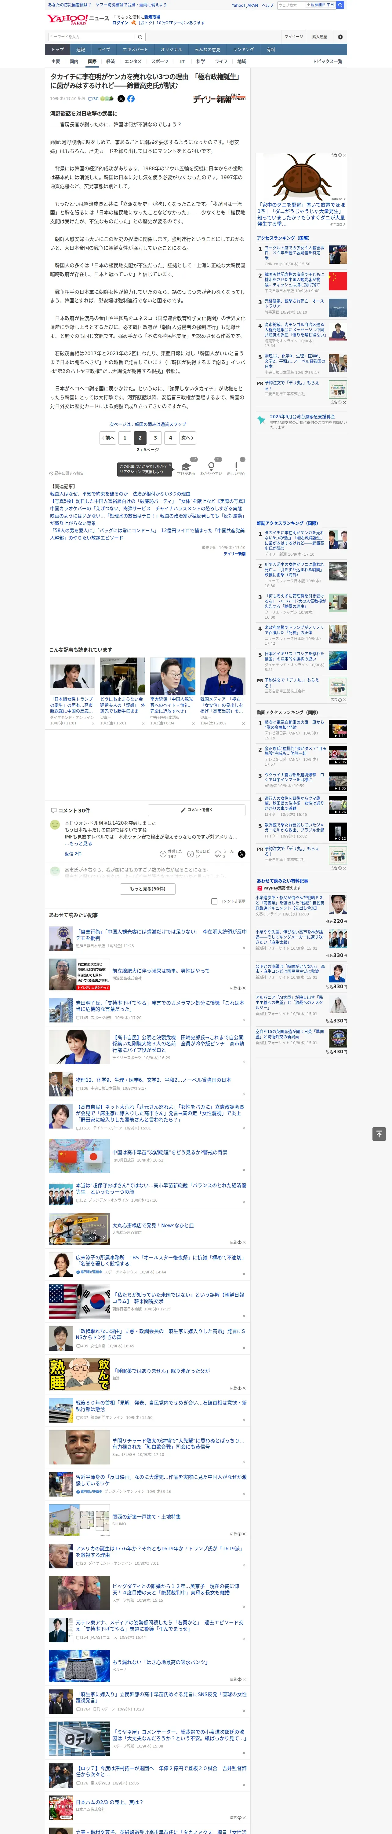This screenshot has width=392, height=1834.
Task: Select page 4 in pagination
Action: click(x=170, y=438)
